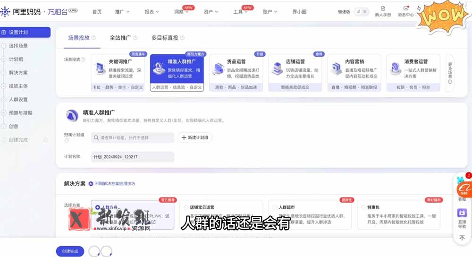Screen dimensions: 472x257
Task: Click the 内容营销 card icon
Action: (336, 69)
